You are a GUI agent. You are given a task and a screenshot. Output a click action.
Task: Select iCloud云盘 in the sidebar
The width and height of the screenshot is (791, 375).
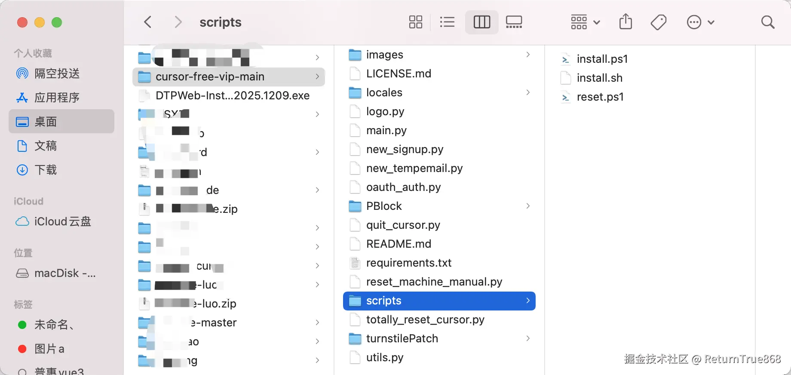point(62,221)
